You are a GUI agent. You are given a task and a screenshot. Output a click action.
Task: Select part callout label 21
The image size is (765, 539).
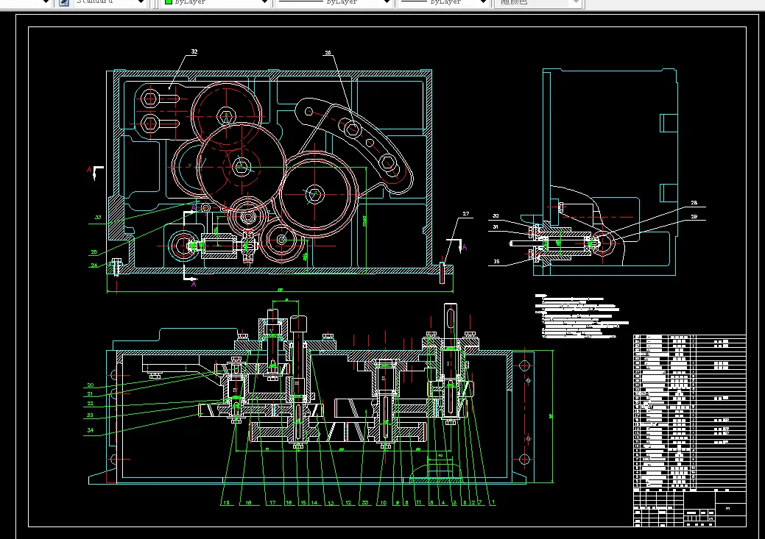[x=91, y=394]
